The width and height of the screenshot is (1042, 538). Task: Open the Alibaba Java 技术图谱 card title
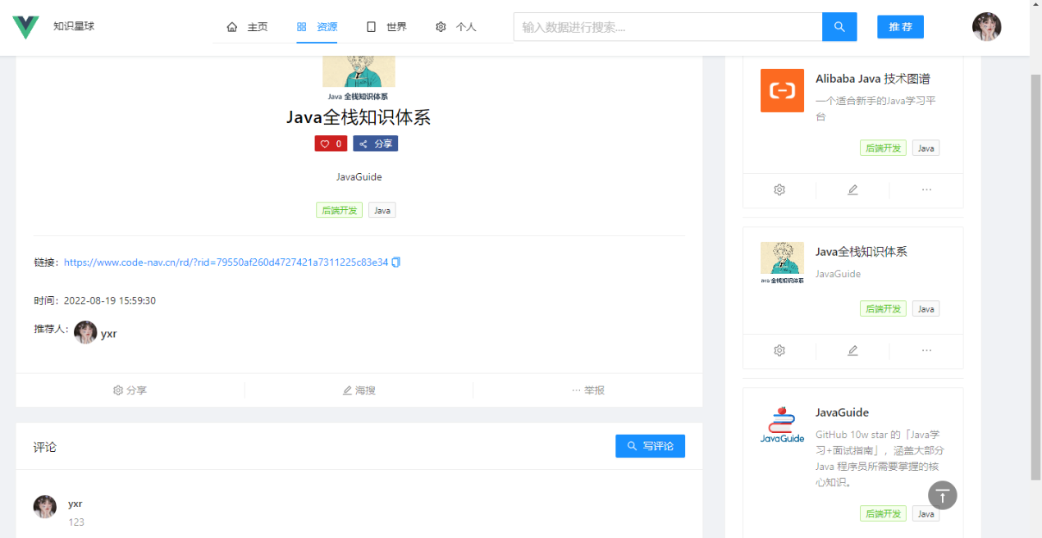click(873, 79)
